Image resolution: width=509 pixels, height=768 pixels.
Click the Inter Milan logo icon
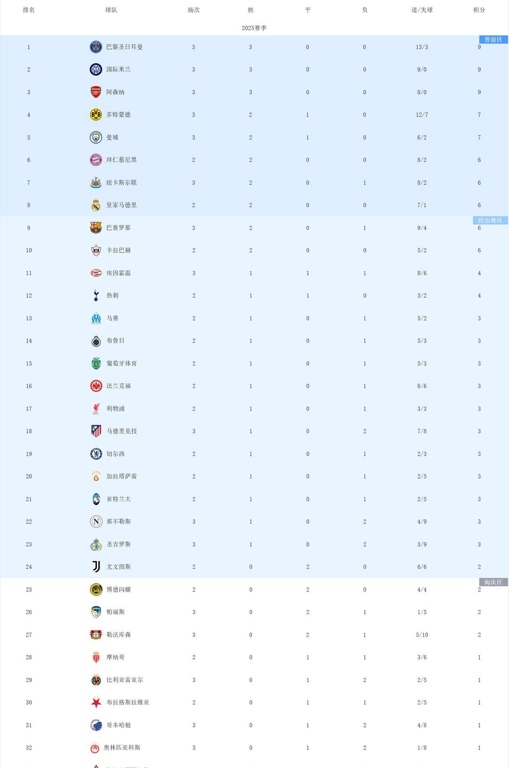[96, 70]
